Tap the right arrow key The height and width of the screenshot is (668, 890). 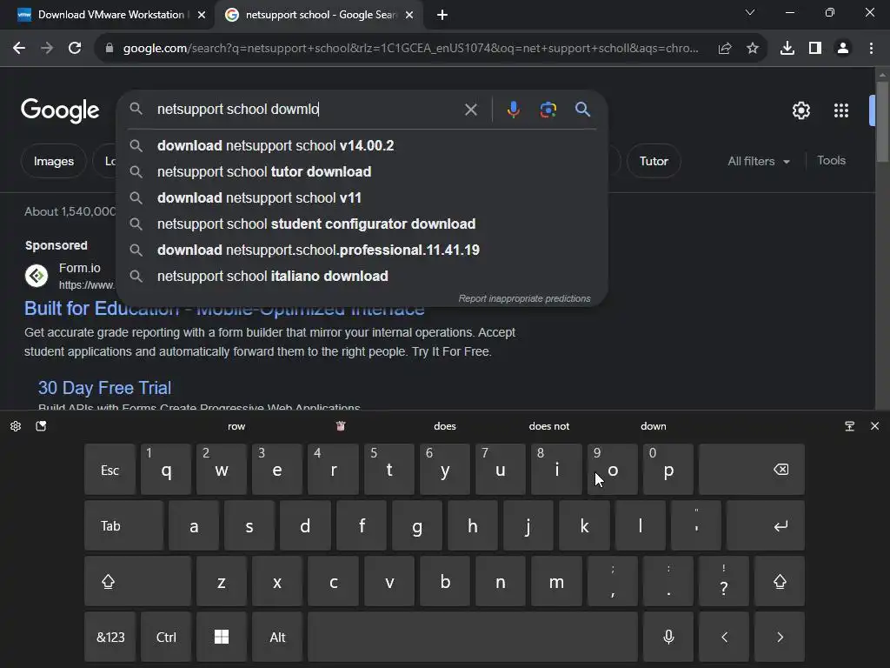(780, 637)
